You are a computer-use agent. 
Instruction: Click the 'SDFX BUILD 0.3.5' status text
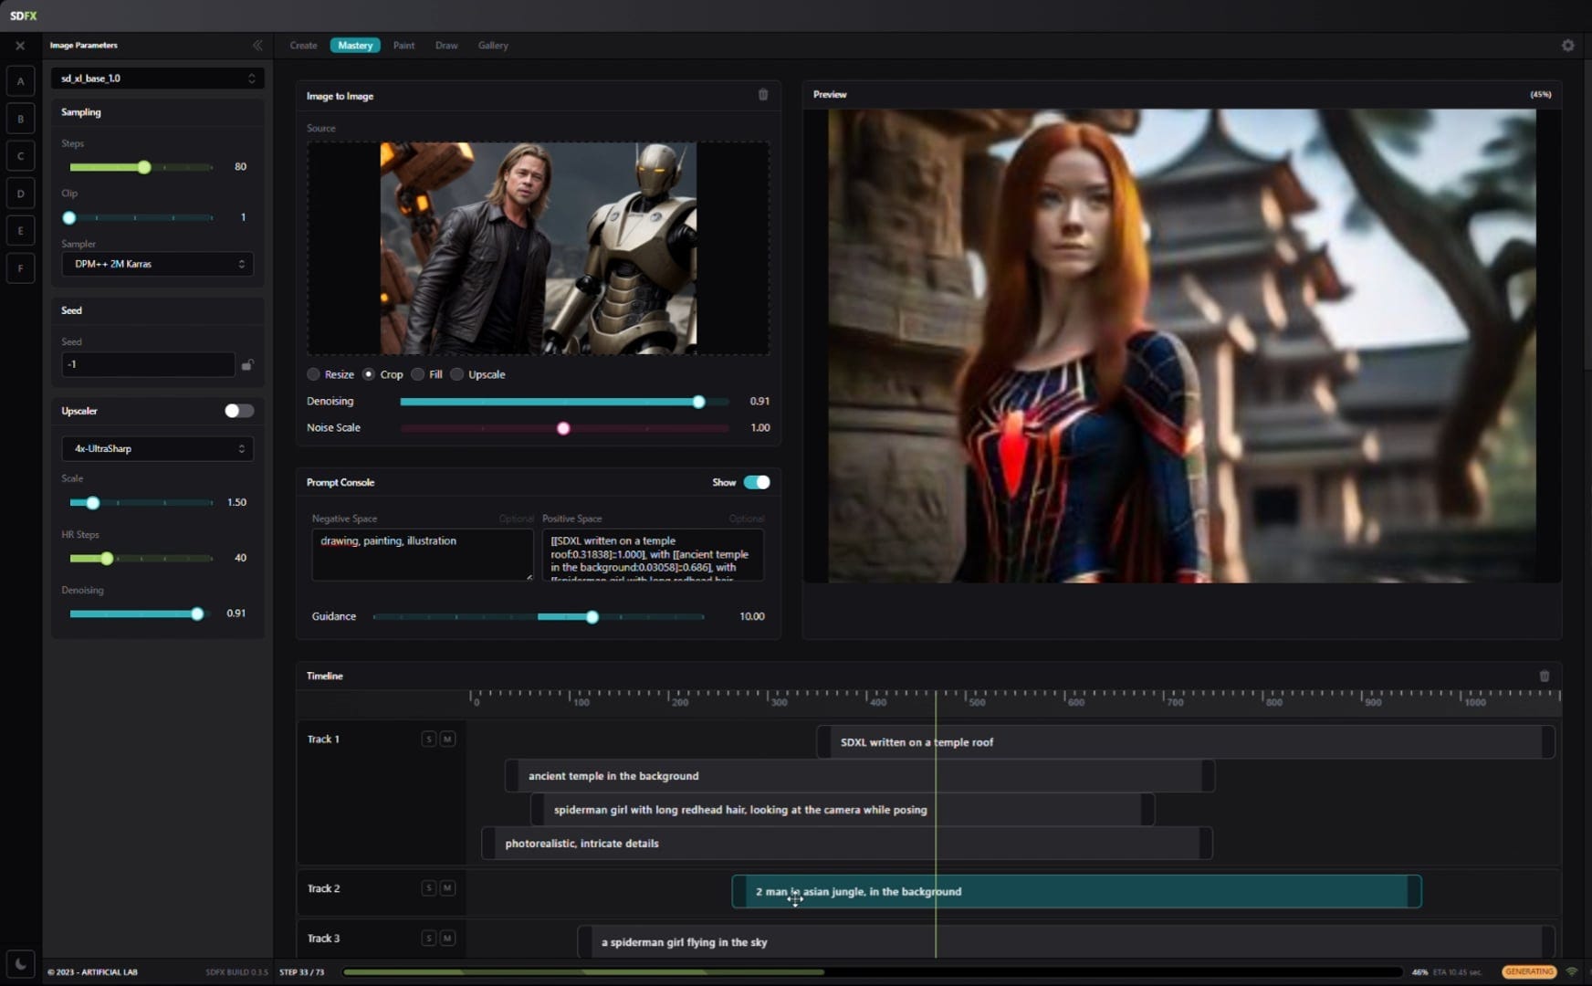pyautogui.click(x=237, y=972)
